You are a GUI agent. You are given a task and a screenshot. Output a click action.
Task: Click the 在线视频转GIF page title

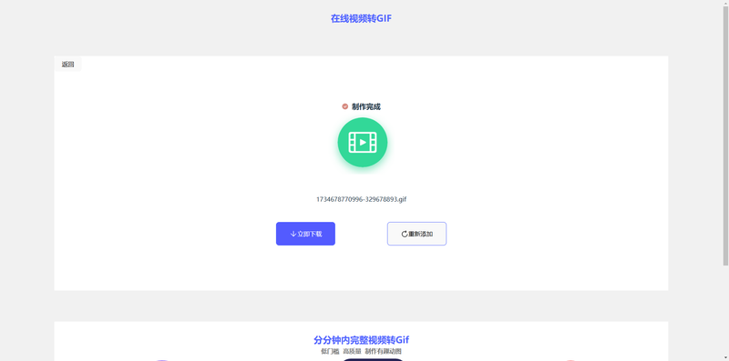tap(361, 18)
